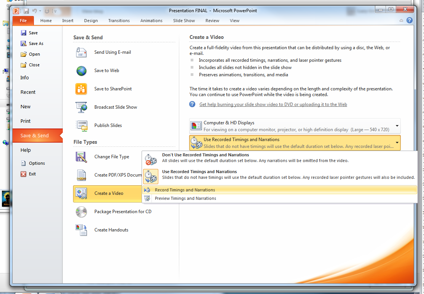Screen dimensions: 424x294
Task: Open the Review tab
Action: [x=212, y=21]
